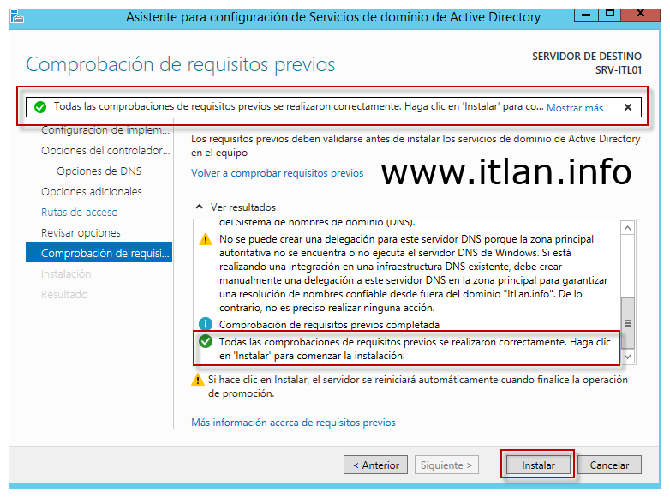
Task: Click warning icon beside restart notice
Action: 198,380
